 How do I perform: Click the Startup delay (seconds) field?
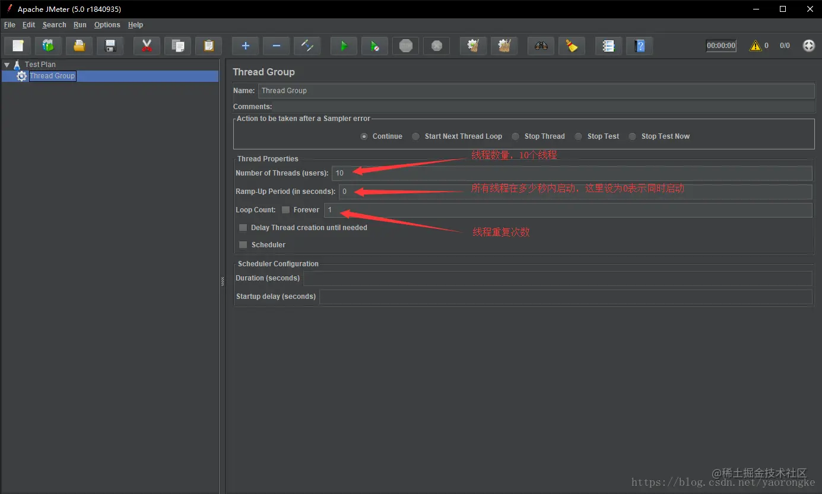point(566,297)
